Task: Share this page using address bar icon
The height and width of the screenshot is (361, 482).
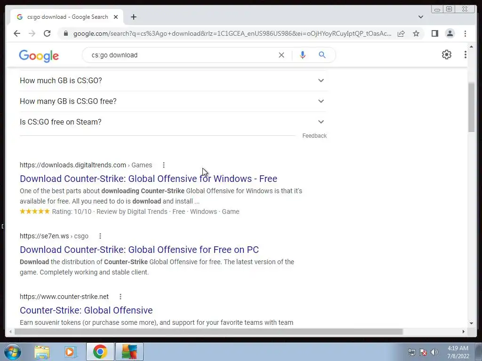Action: pos(401,33)
